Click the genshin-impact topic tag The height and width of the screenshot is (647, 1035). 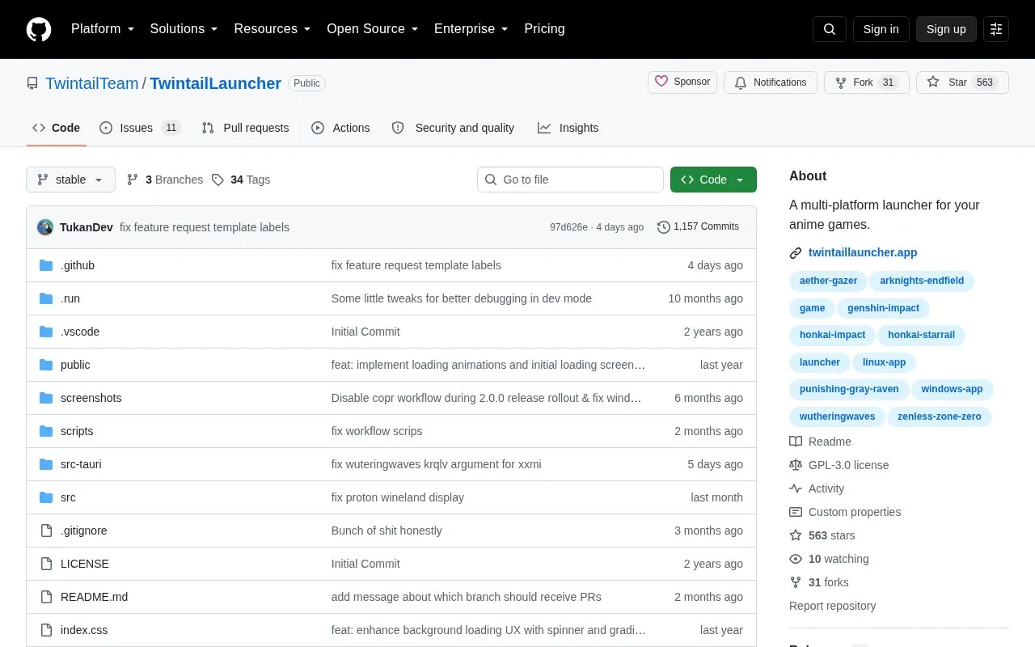pos(883,308)
